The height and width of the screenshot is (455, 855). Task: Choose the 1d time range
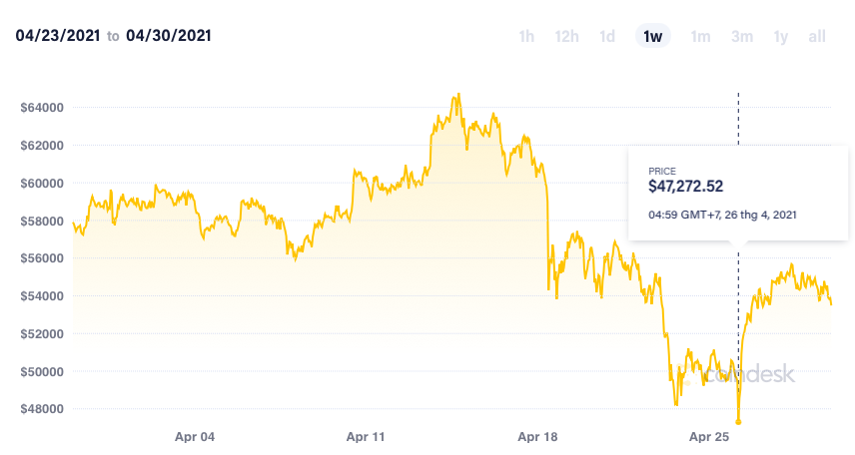607,37
